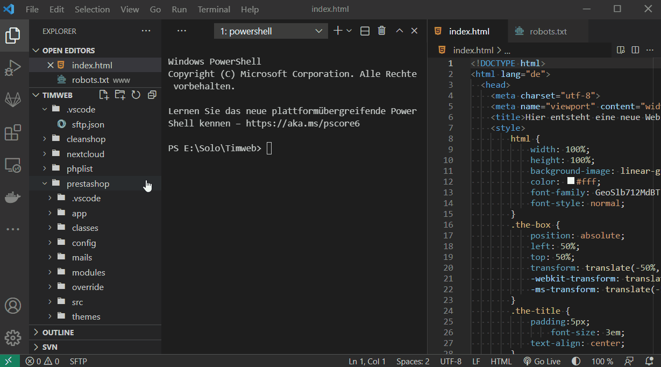
Task: Switch to the robots.txt editor tab
Action: (548, 31)
